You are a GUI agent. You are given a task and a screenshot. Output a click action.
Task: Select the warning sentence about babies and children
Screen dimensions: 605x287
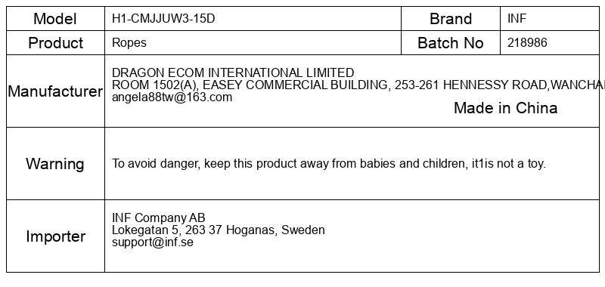click(329, 164)
